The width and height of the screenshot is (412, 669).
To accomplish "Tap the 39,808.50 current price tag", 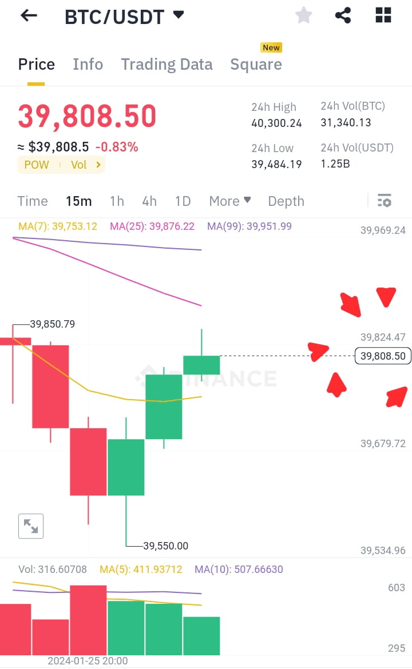I will click(x=382, y=356).
